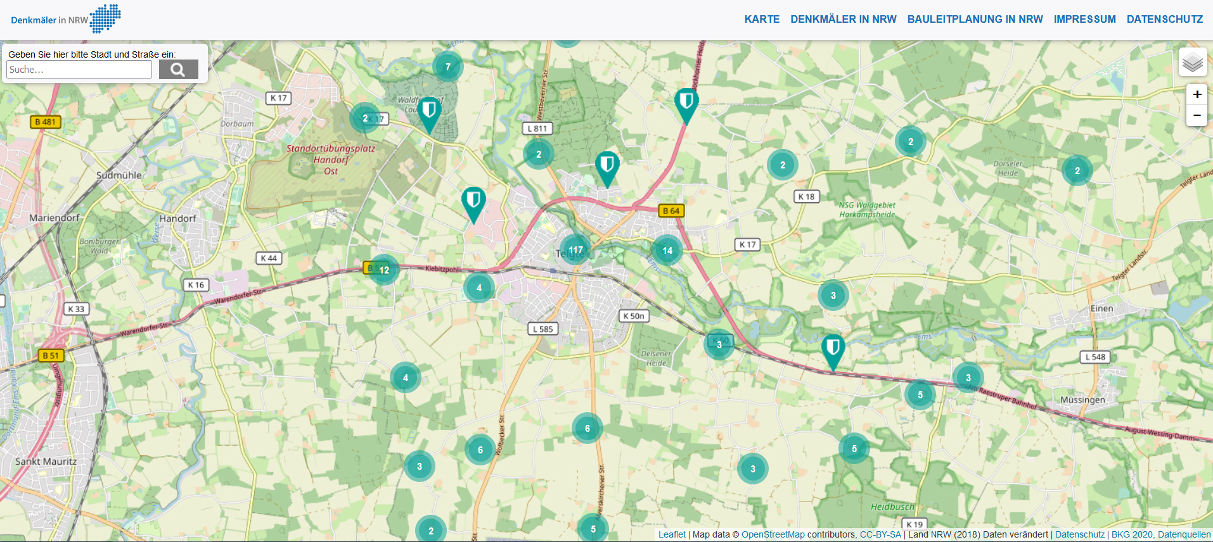Viewport: 1213px width, 542px height.
Task: Open DENKMÄLER IN NRW menu item
Action: coord(844,19)
